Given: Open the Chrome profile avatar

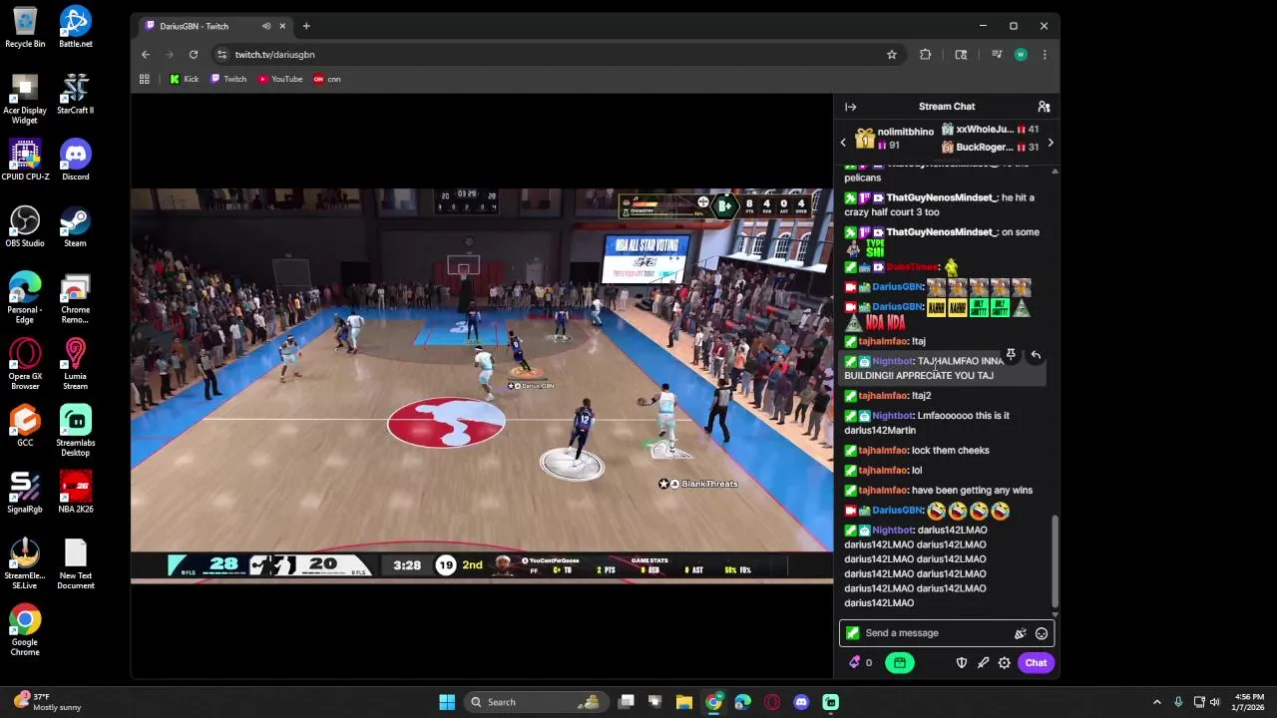Looking at the screenshot, I should (x=1021, y=55).
